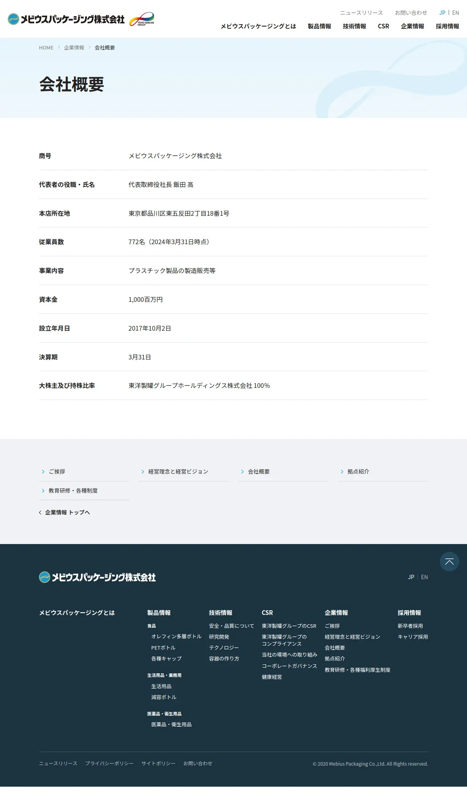
Task: Open footer heading 製品情報
Action: tap(159, 613)
